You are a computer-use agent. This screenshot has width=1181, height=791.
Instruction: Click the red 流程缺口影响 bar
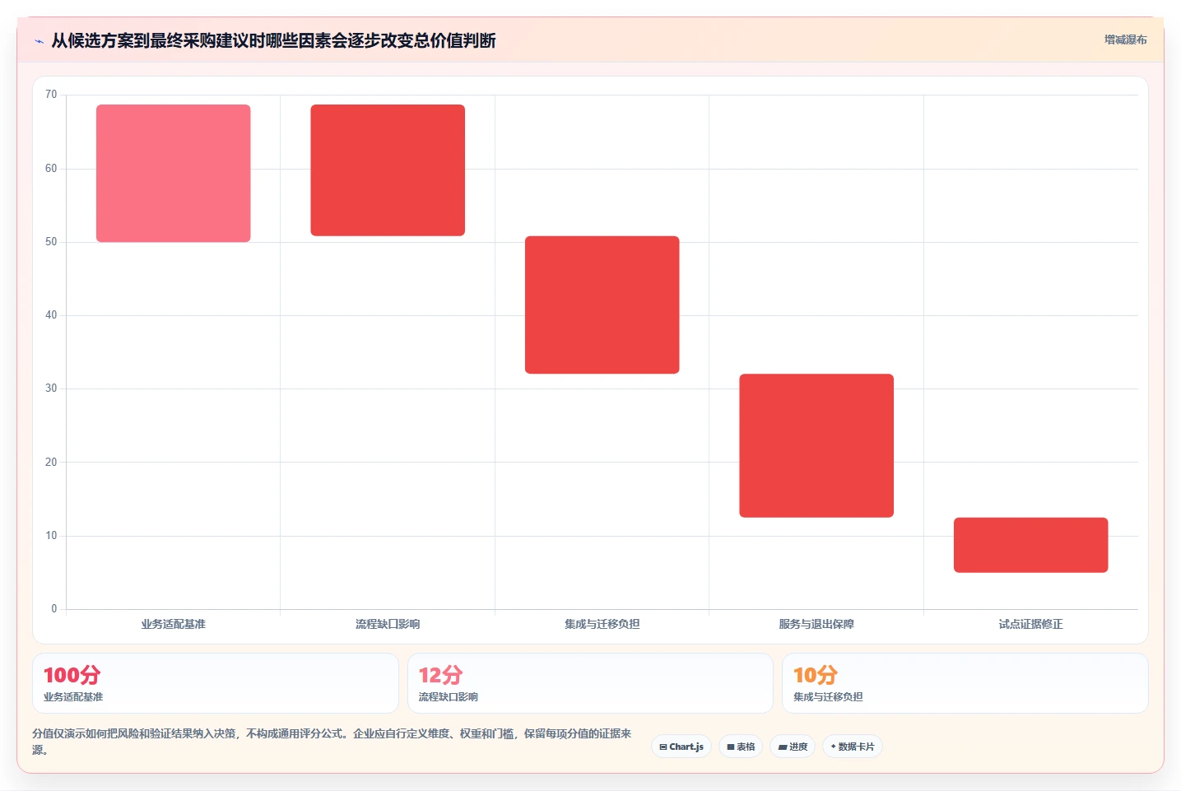[388, 170]
